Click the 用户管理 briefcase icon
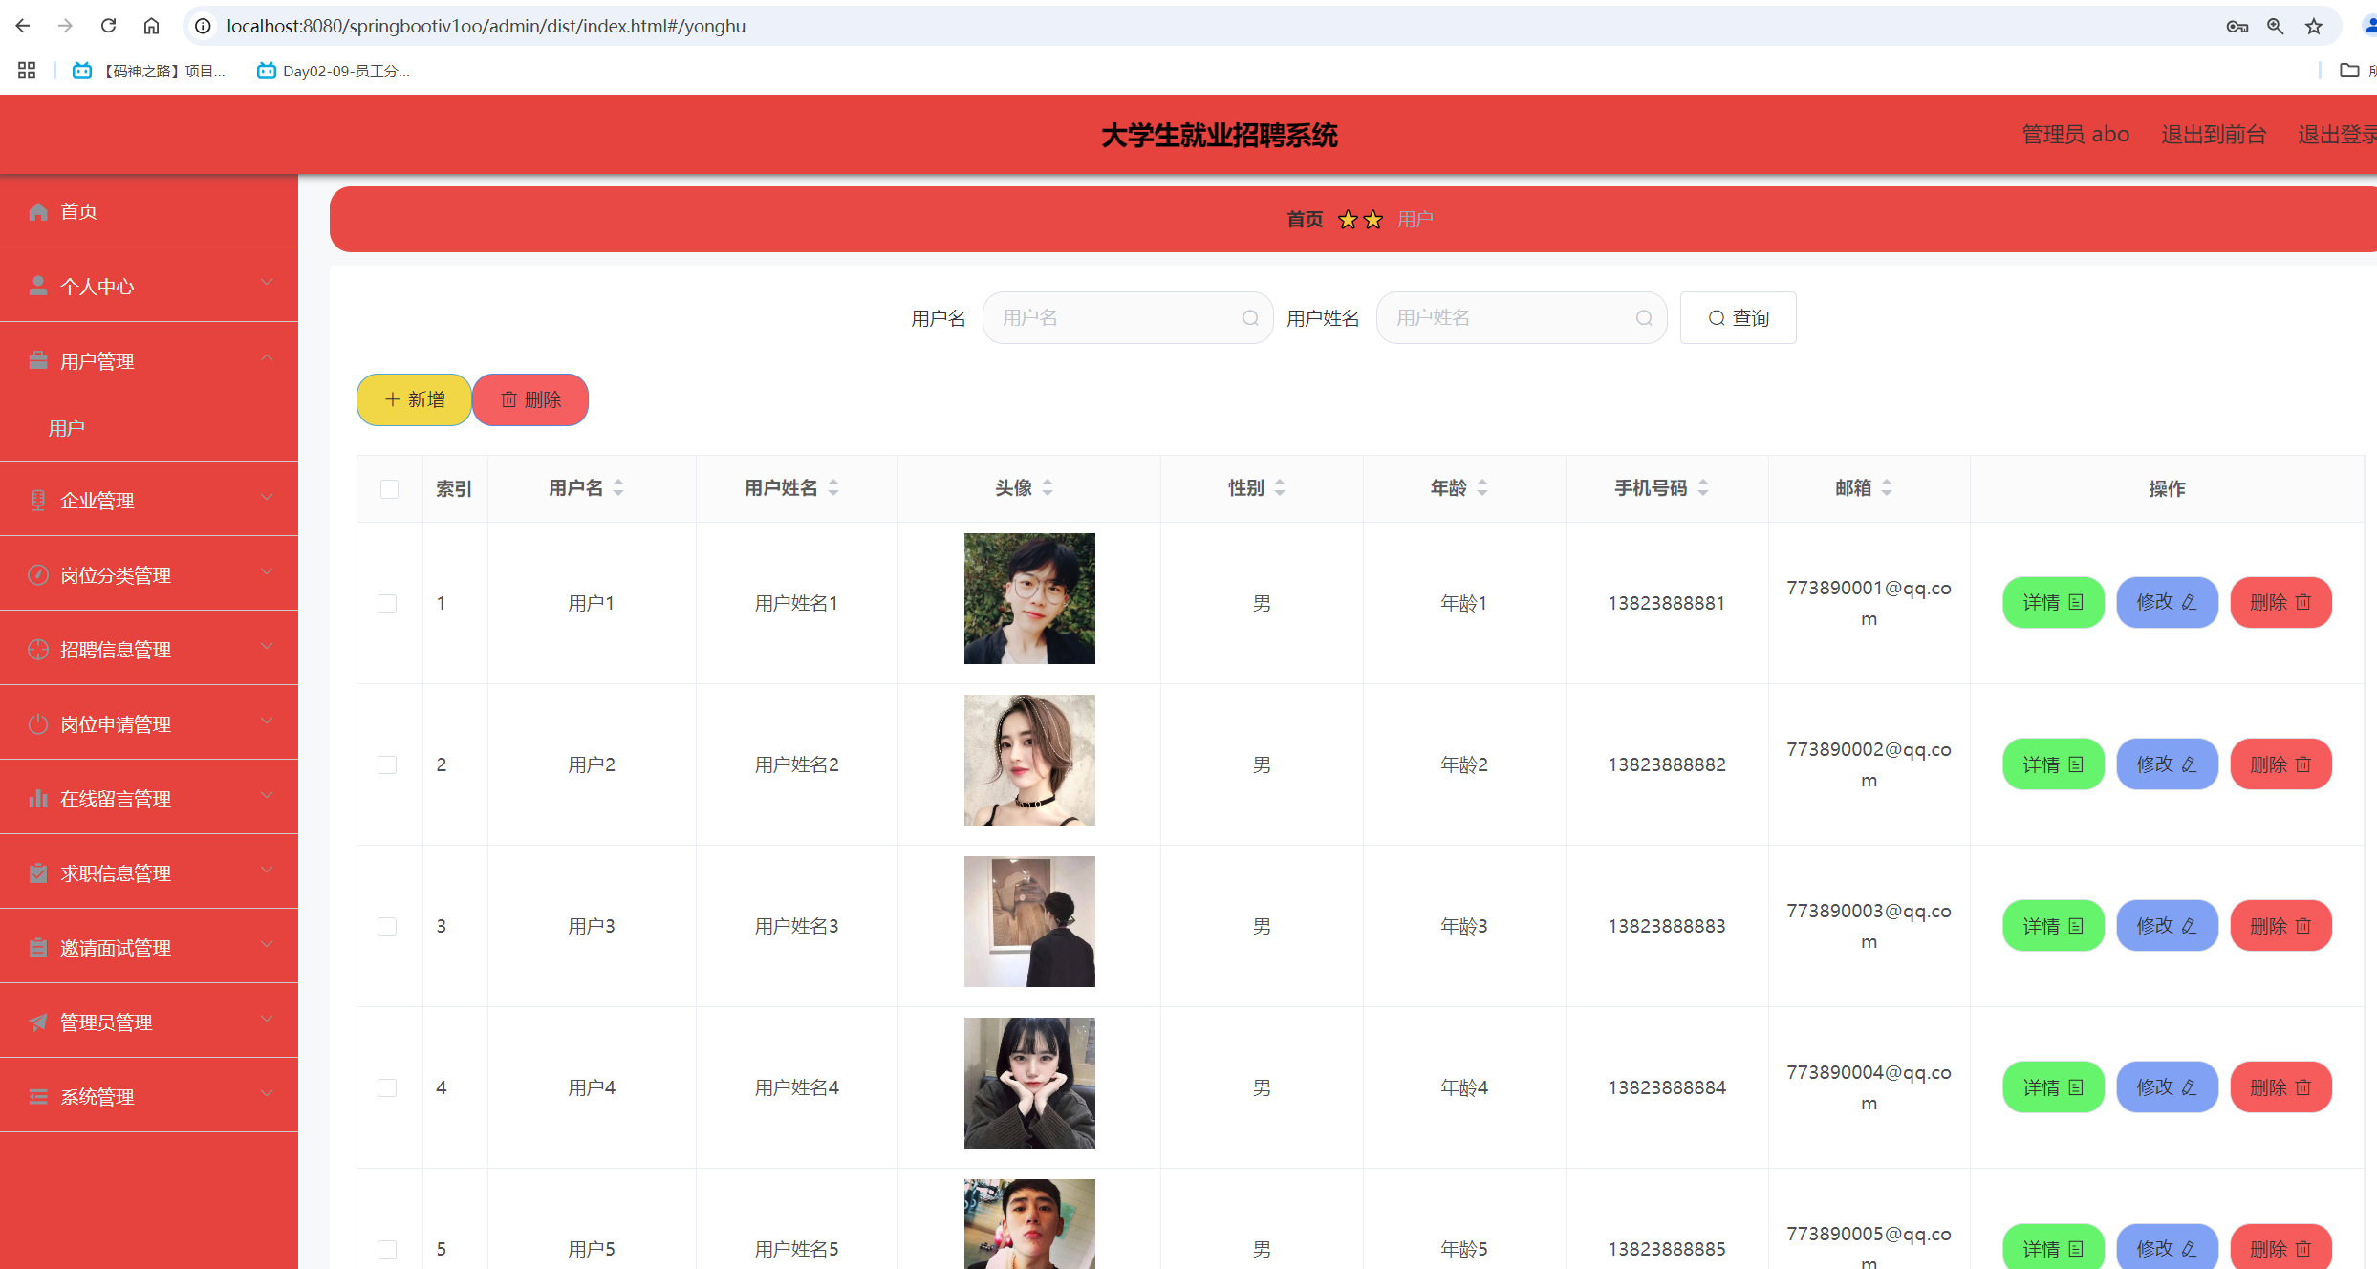Screen dimensions: 2377x1269 (x=38, y=359)
